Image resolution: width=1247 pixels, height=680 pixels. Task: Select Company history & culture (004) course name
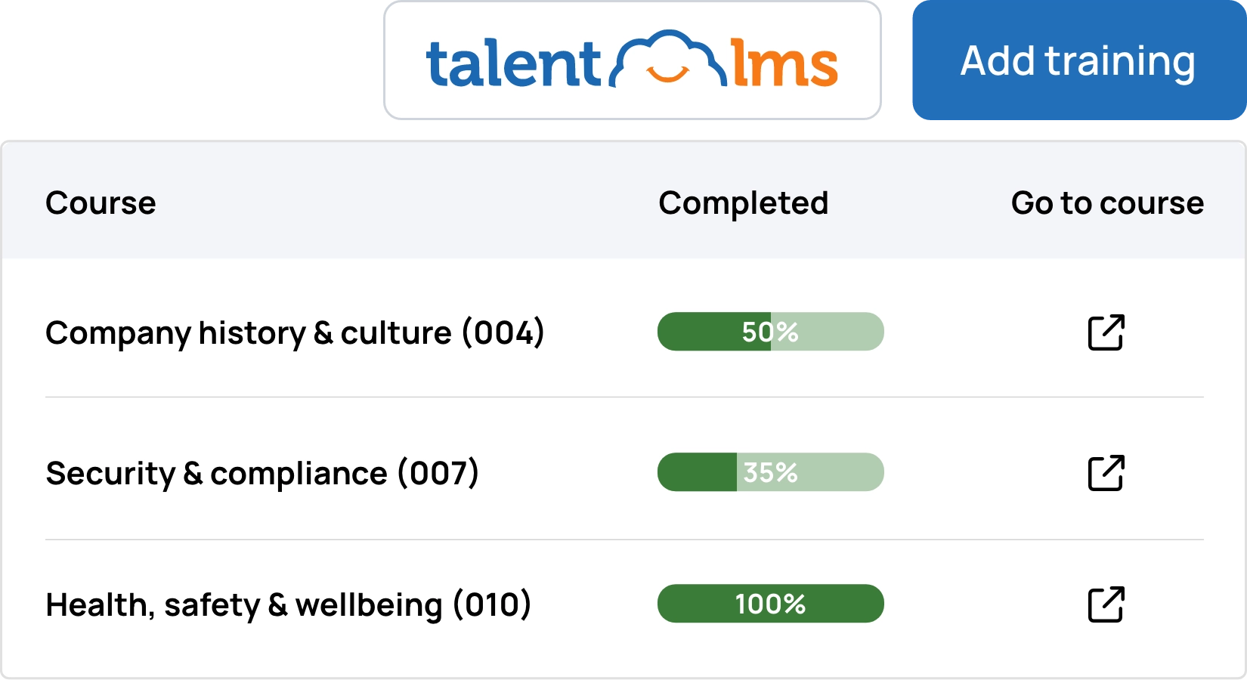tap(295, 333)
